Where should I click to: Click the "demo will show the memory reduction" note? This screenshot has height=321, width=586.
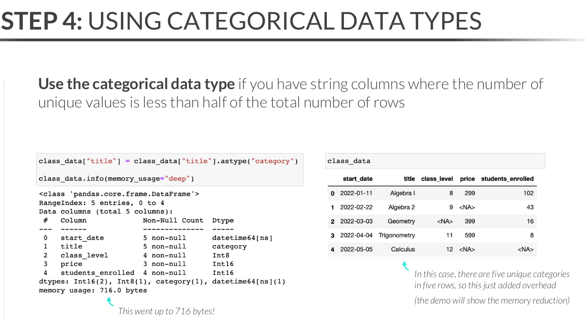pyautogui.click(x=491, y=300)
